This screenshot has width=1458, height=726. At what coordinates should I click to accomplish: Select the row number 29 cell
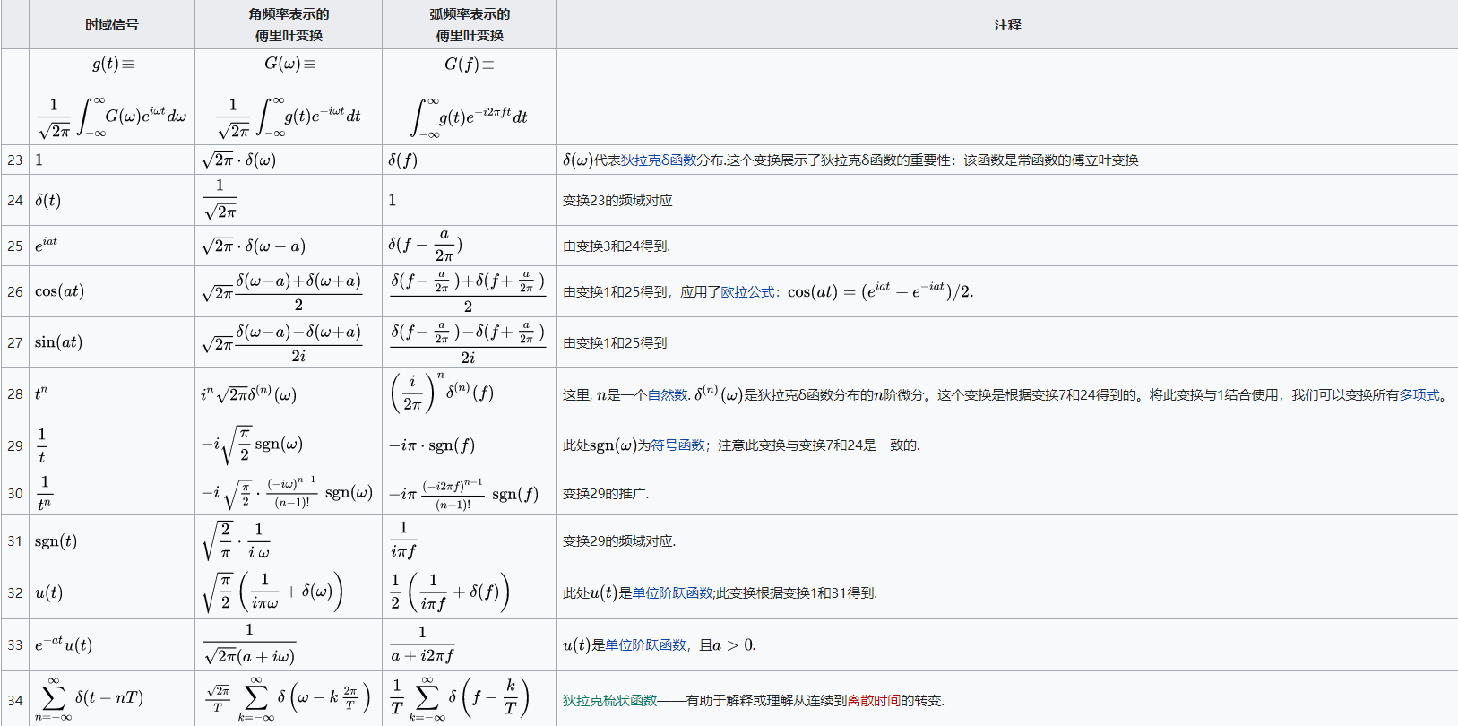(x=15, y=445)
